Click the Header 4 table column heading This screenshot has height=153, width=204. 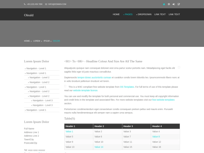tap(165, 126)
